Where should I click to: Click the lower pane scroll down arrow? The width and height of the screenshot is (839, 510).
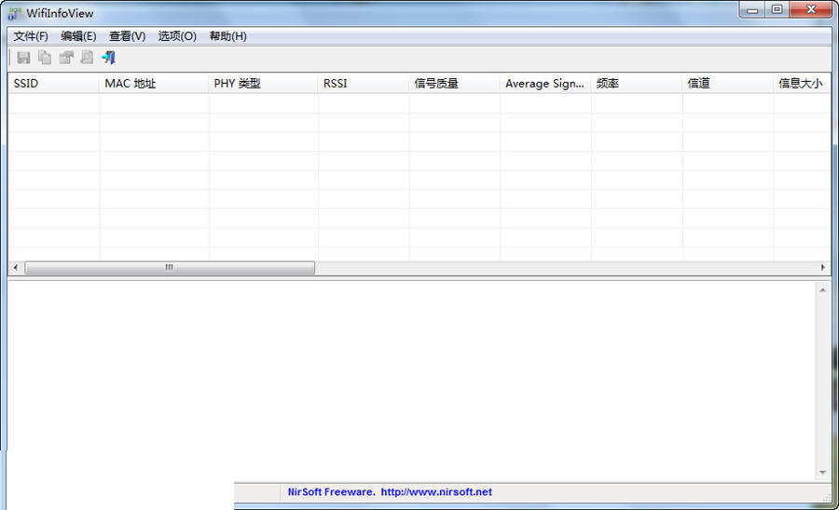(823, 473)
